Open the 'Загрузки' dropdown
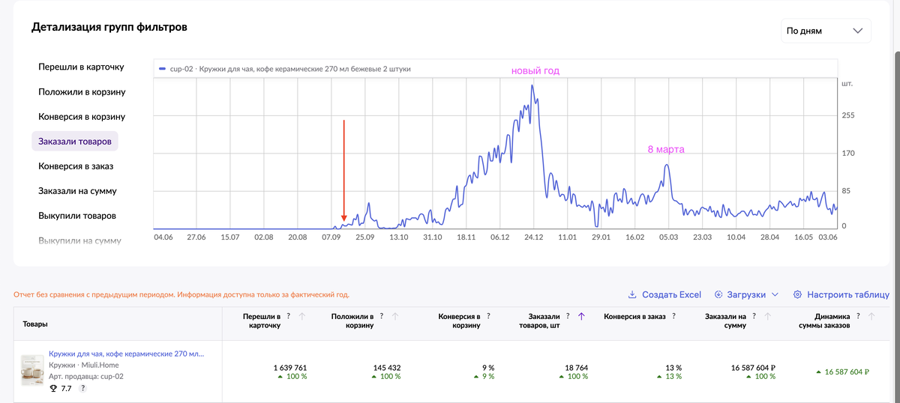This screenshot has height=403, width=900. pos(747,294)
